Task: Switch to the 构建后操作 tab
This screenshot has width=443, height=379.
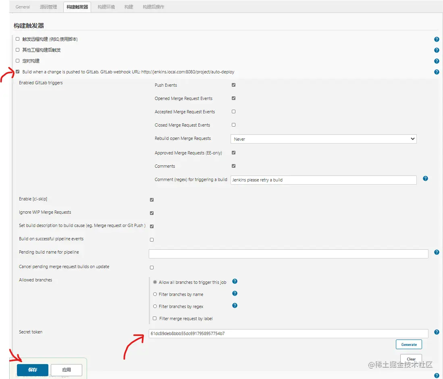Action: (154, 7)
